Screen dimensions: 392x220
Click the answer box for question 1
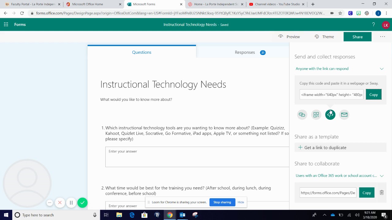point(197,157)
